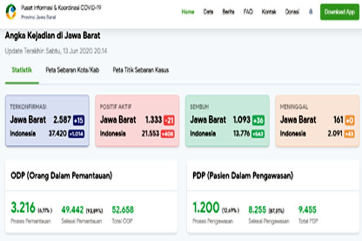Go to the Home menu item

pos(187,12)
